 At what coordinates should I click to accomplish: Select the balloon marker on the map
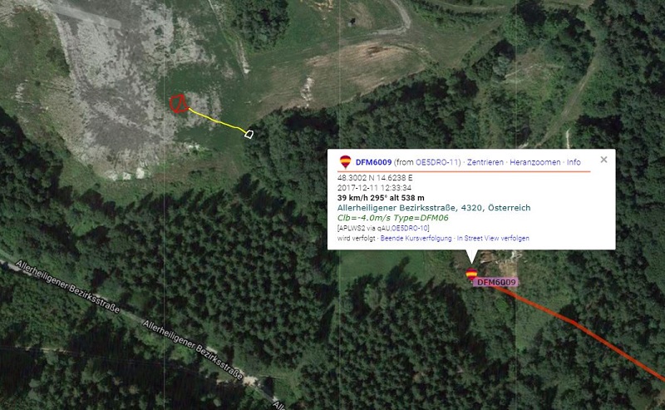click(471, 274)
